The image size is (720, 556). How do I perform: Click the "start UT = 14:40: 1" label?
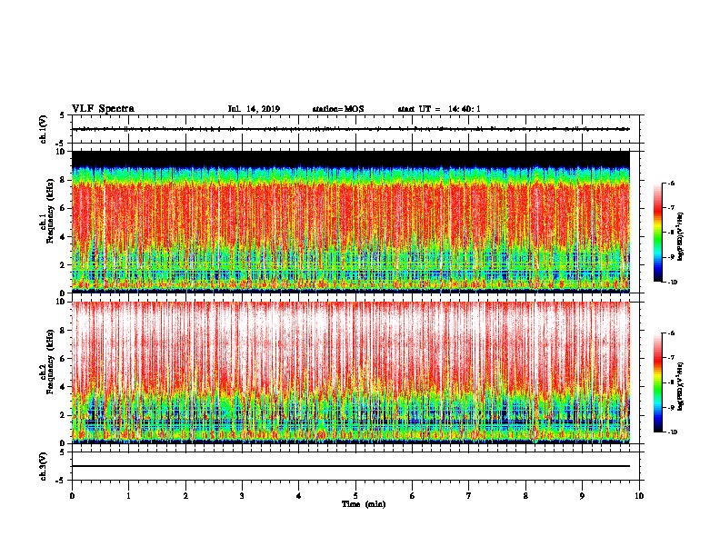(x=439, y=109)
